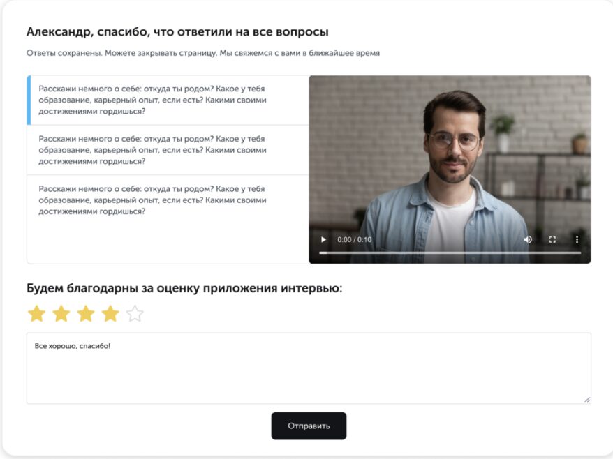Click the textarea resize handle corner
This screenshot has width=613, height=459.
pos(586,400)
